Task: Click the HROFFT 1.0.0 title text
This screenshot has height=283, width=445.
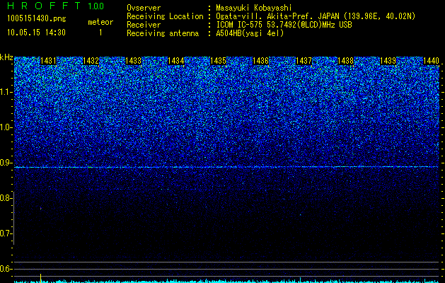Action: [x=56, y=6]
